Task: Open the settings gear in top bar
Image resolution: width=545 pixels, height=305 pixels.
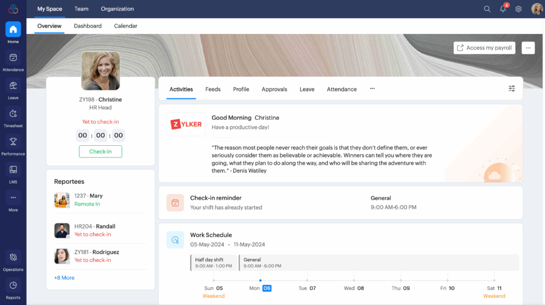Action: (518, 9)
